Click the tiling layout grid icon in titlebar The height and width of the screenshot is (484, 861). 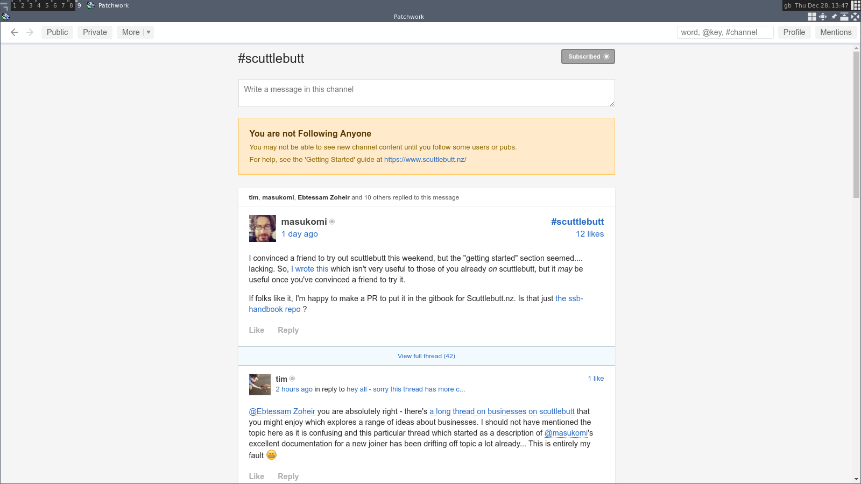812,17
